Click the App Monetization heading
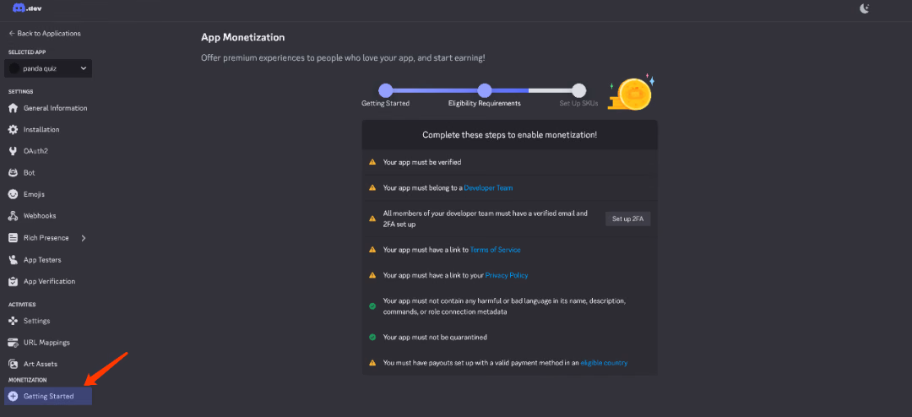This screenshot has width=912, height=417. coord(242,37)
